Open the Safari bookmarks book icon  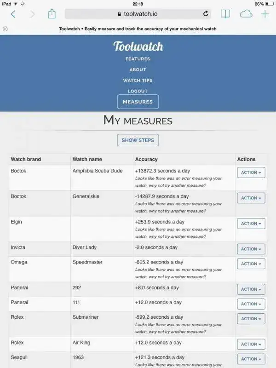point(225,14)
